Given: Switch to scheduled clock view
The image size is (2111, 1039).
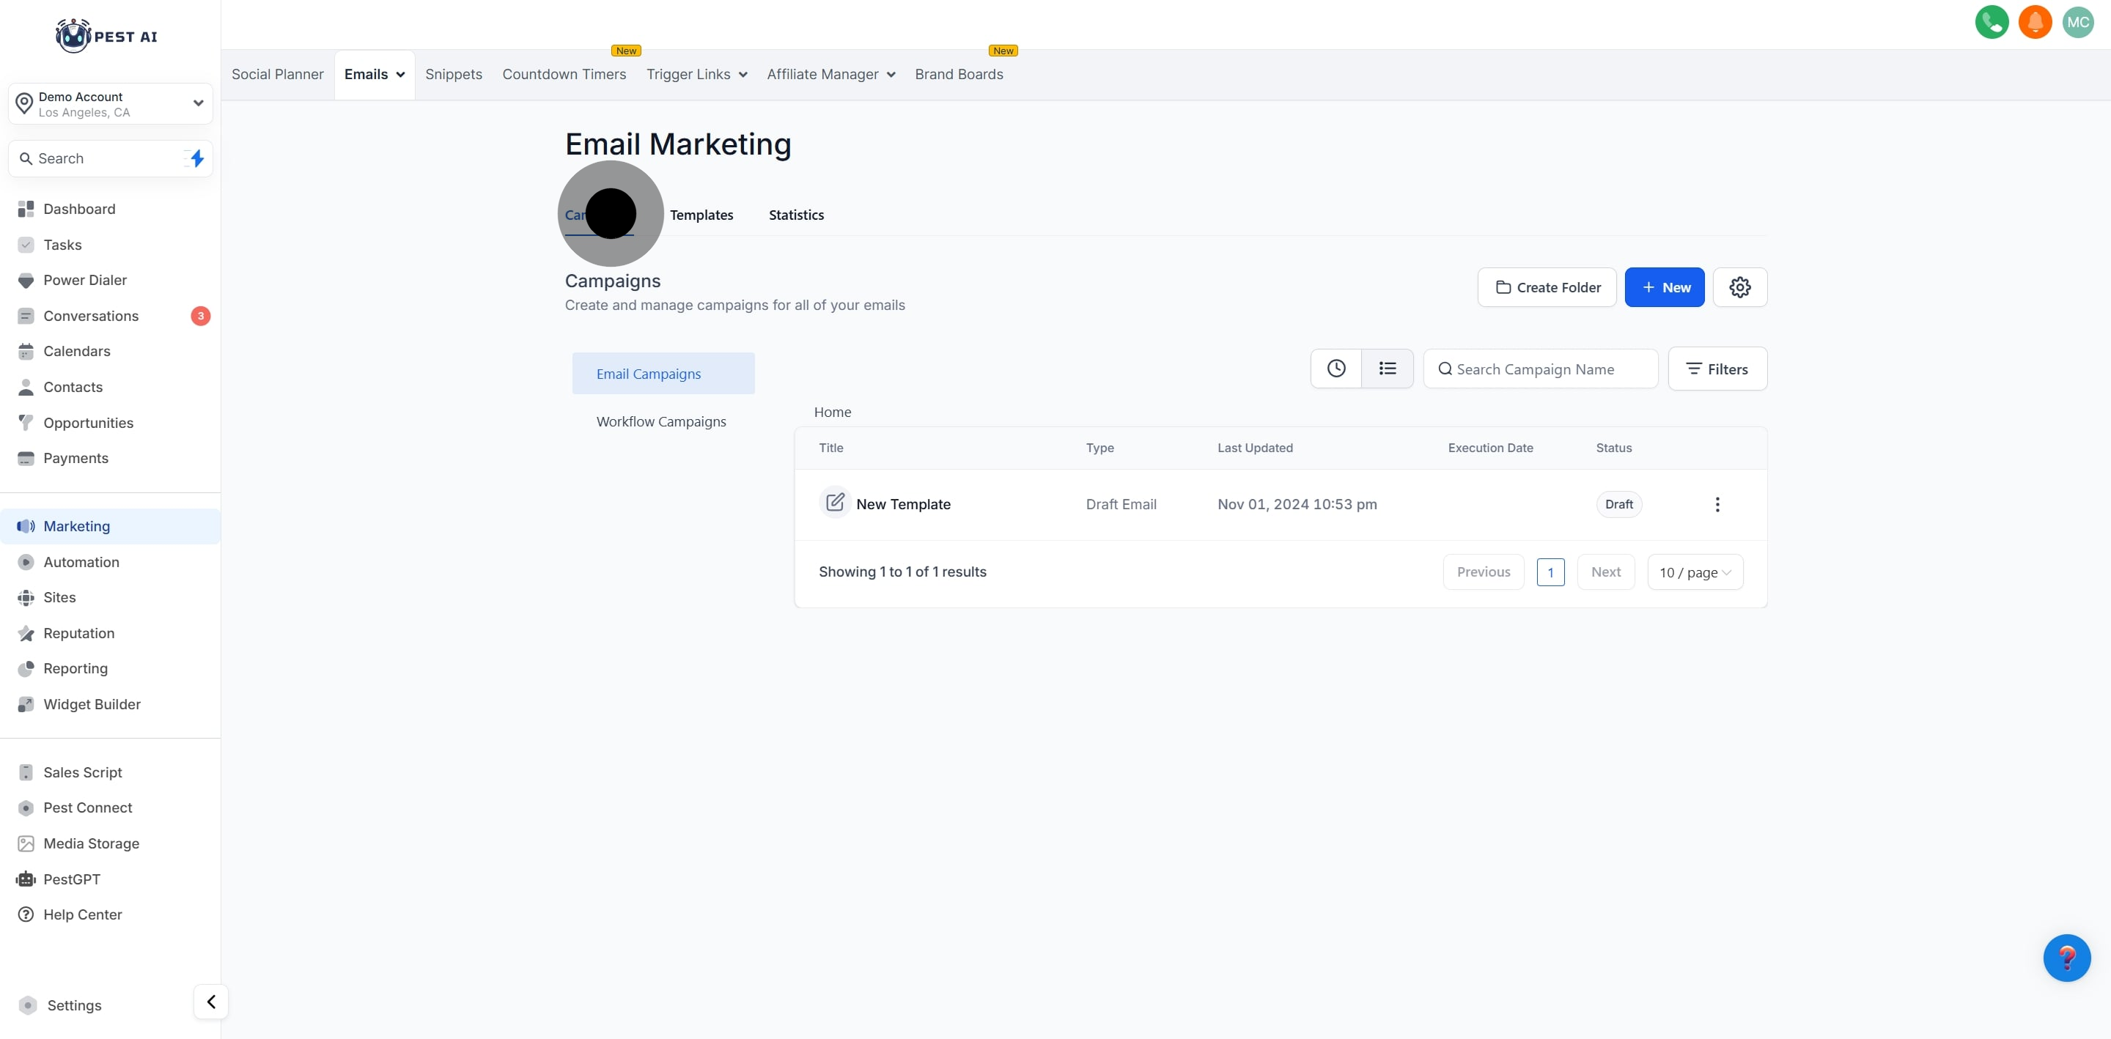Looking at the screenshot, I should pos(1336,369).
